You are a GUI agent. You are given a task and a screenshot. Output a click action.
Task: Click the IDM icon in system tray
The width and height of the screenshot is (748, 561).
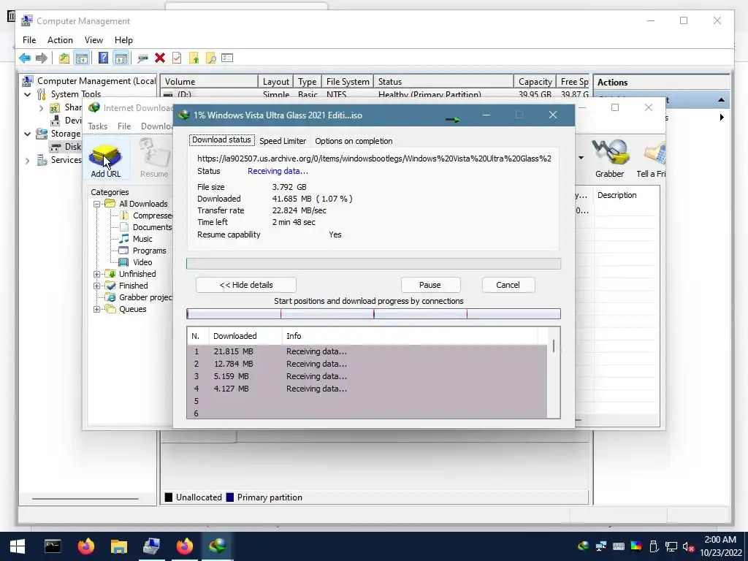click(x=584, y=546)
